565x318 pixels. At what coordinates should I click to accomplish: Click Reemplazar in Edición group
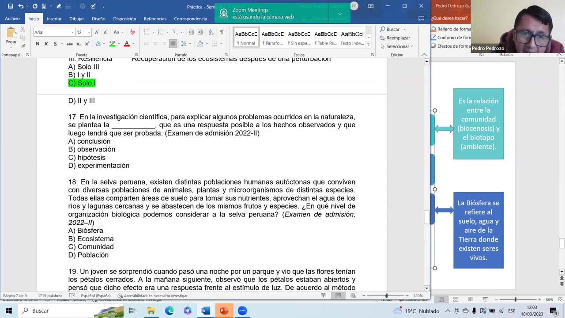point(395,38)
